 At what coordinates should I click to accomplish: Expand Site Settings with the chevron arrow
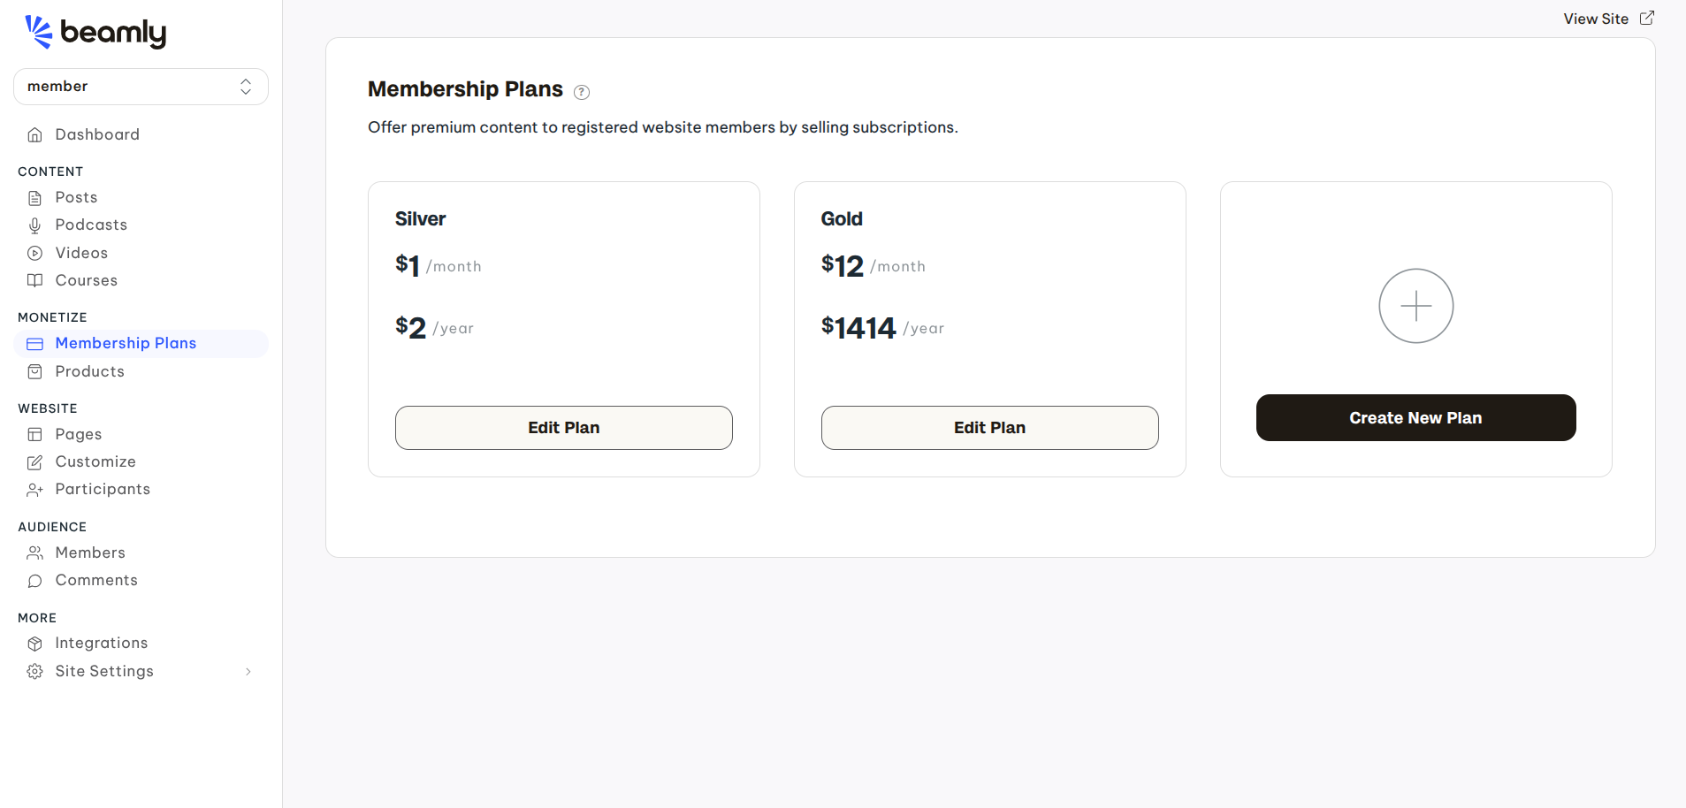coord(248,672)
